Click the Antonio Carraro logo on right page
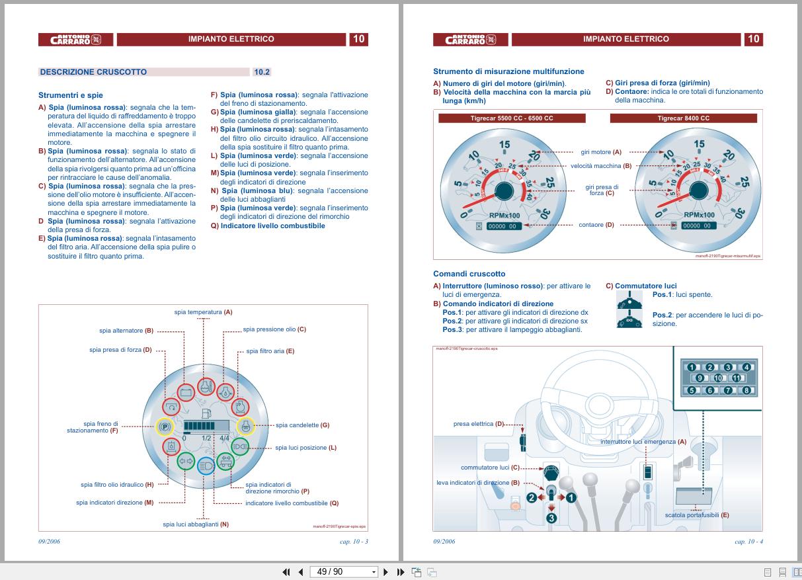This screenshot has height=580, width=802. pyautogui.click(x=470, y=39)
